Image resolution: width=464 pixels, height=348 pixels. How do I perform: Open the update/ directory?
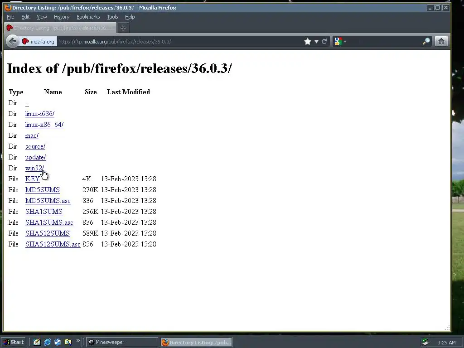point(35,157)
